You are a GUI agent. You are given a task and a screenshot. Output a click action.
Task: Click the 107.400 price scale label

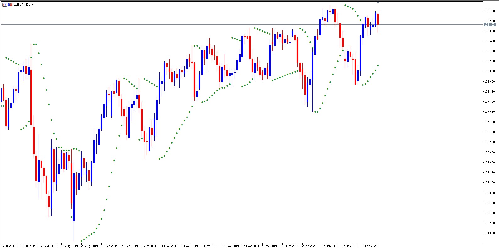pyautogui.click(x=490, y=122)
